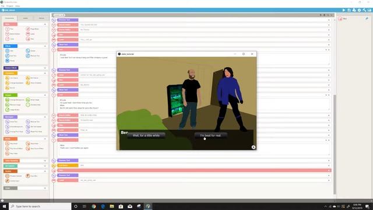The height and width of the screenshot is (210, 373).
Task: Choose "Well, for a little while" option
Action: [146, 135]
